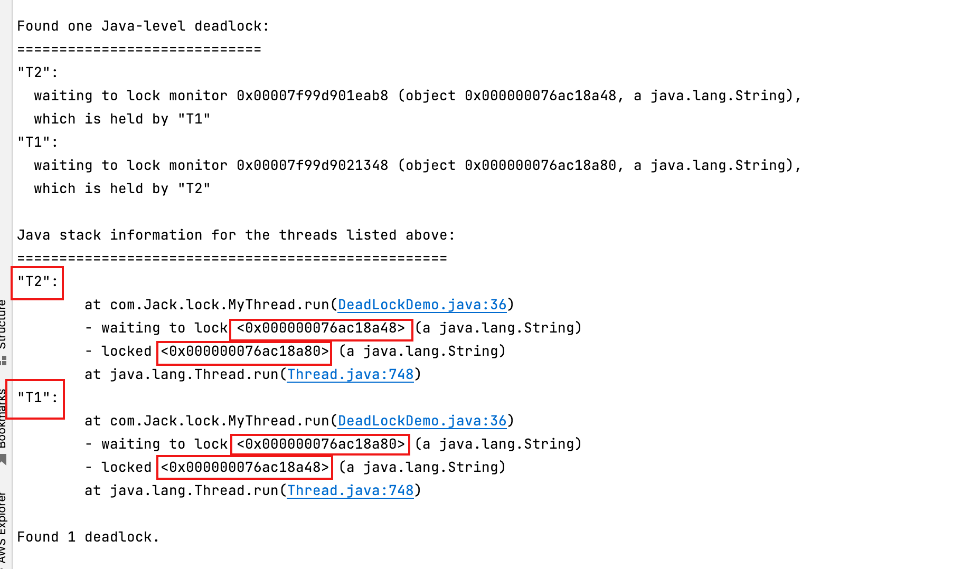
Task: Click T1's waiting-to-lock address 0x000000076ac18a80
Action: pyautogui.click(x=321, y=444)
